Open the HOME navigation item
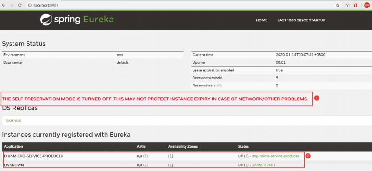The image size is (372, 171). click(261, 20)
